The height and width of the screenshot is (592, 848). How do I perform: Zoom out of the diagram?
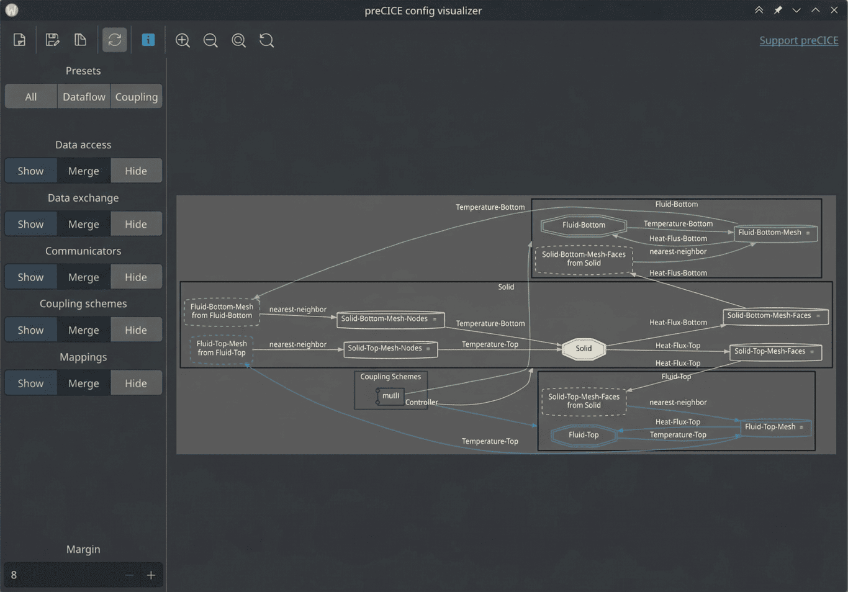[210, 40]
